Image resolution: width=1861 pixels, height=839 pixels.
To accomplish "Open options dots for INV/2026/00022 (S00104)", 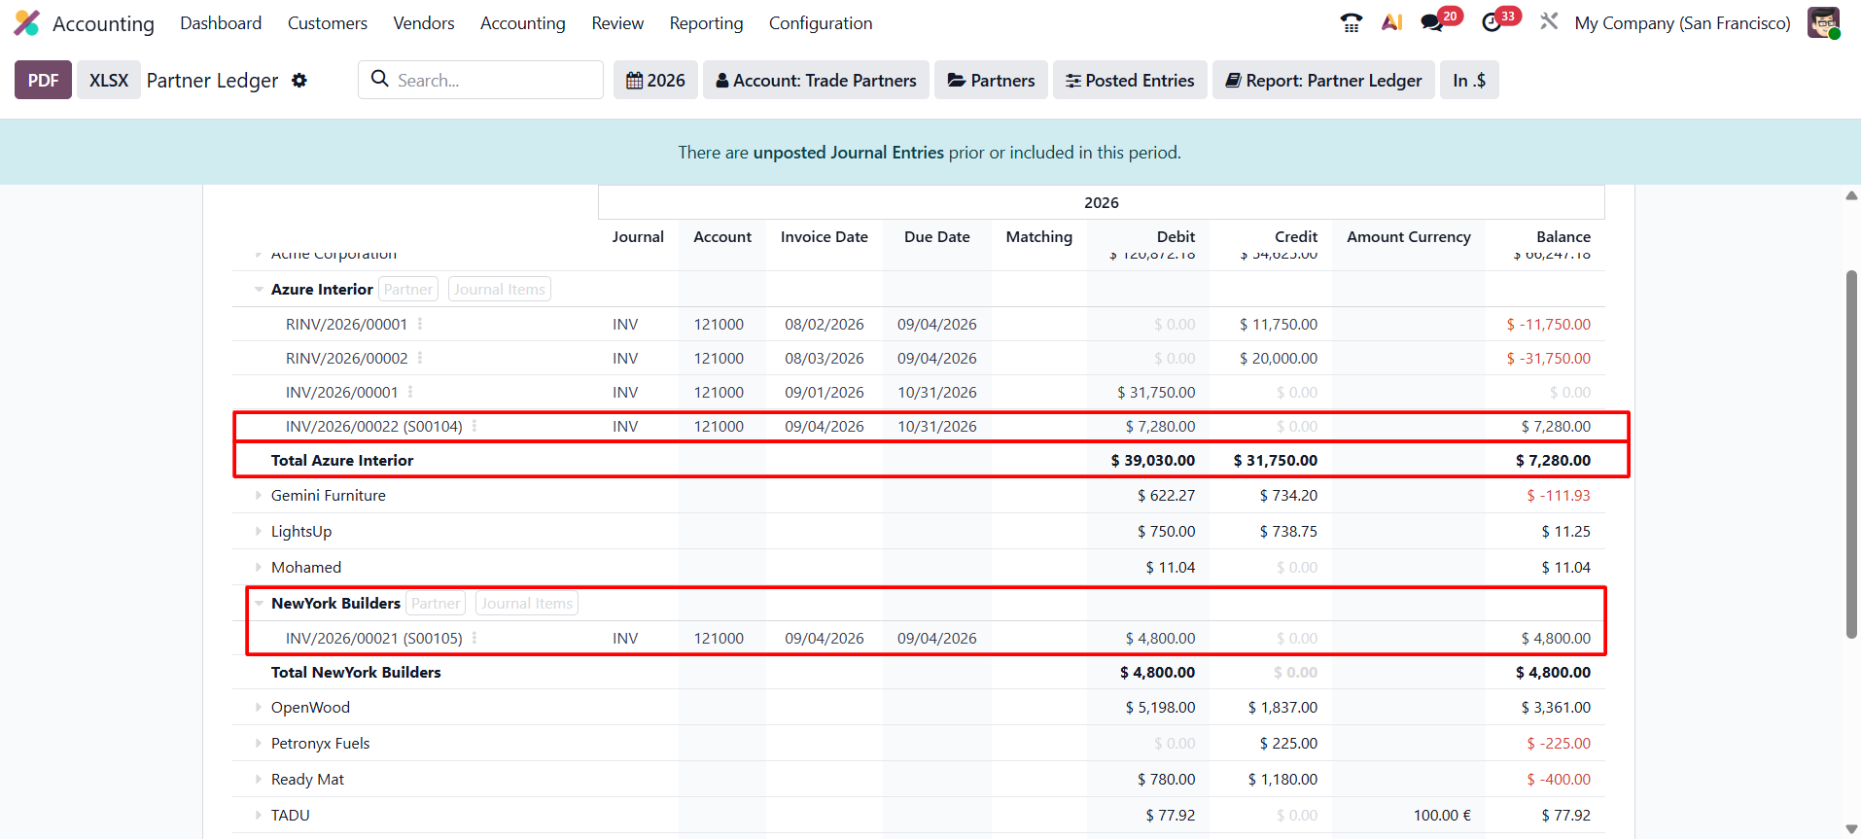I will (474, 426).
